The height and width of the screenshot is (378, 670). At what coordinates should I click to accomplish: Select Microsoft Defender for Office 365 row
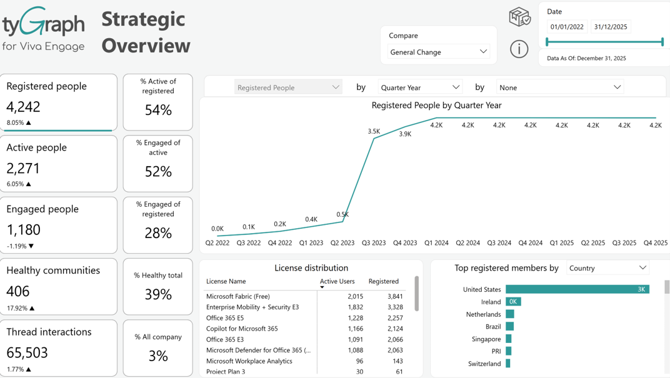click(x=304, y=350)
